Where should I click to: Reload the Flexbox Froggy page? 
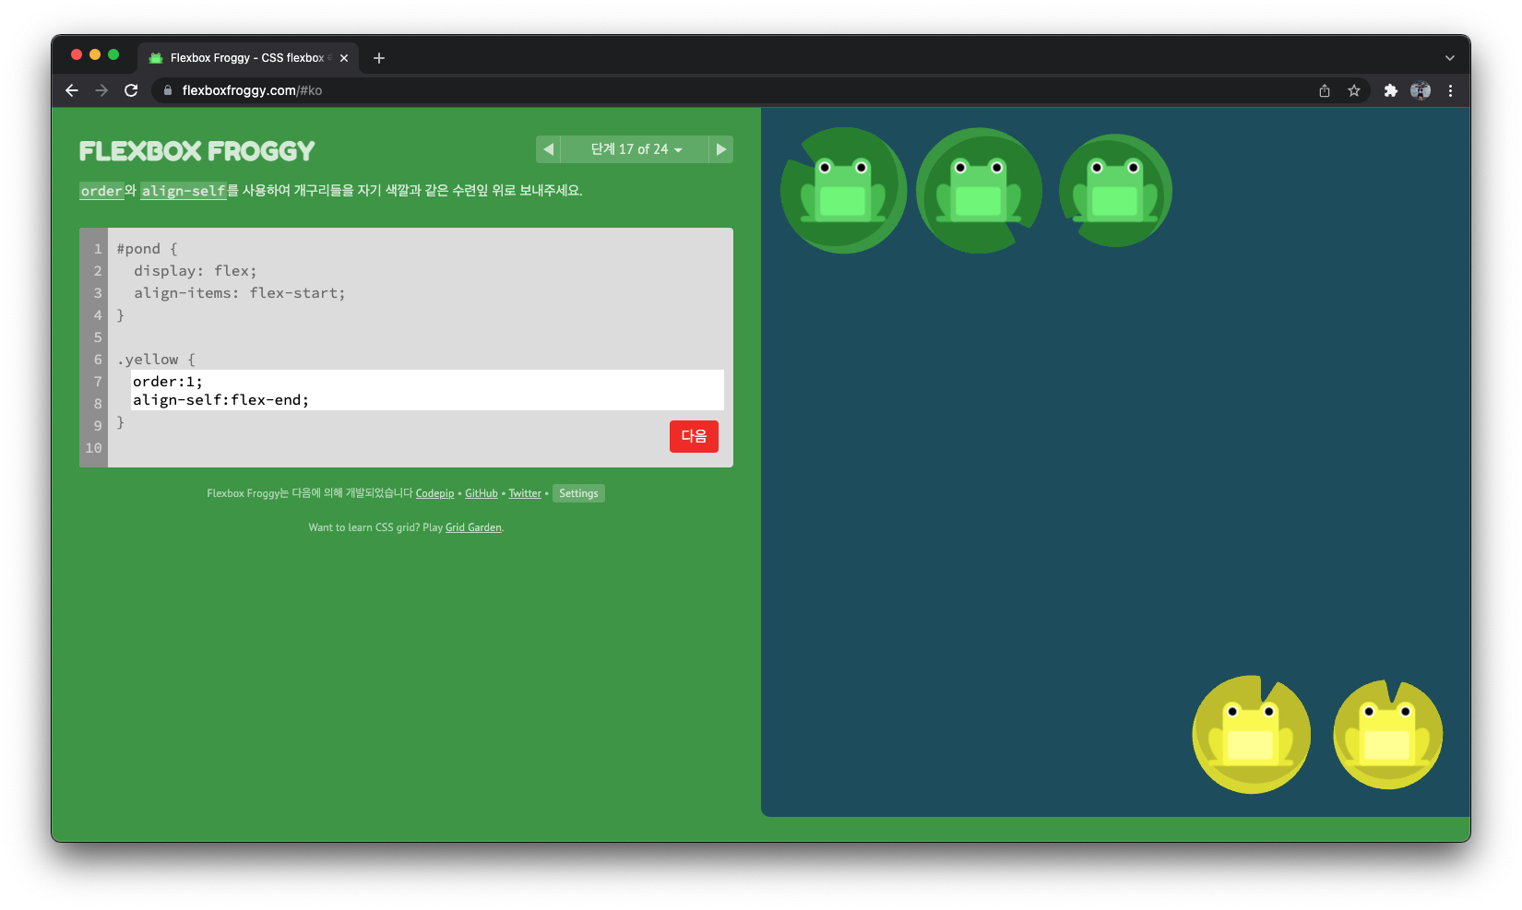pyautogui.click(x=131, y=90)
